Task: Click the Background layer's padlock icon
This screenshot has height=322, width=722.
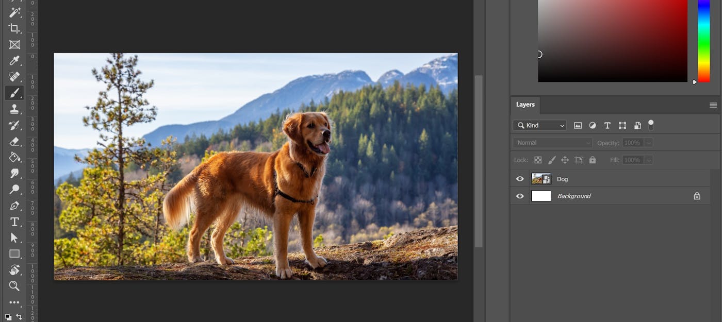Action: 697,196
